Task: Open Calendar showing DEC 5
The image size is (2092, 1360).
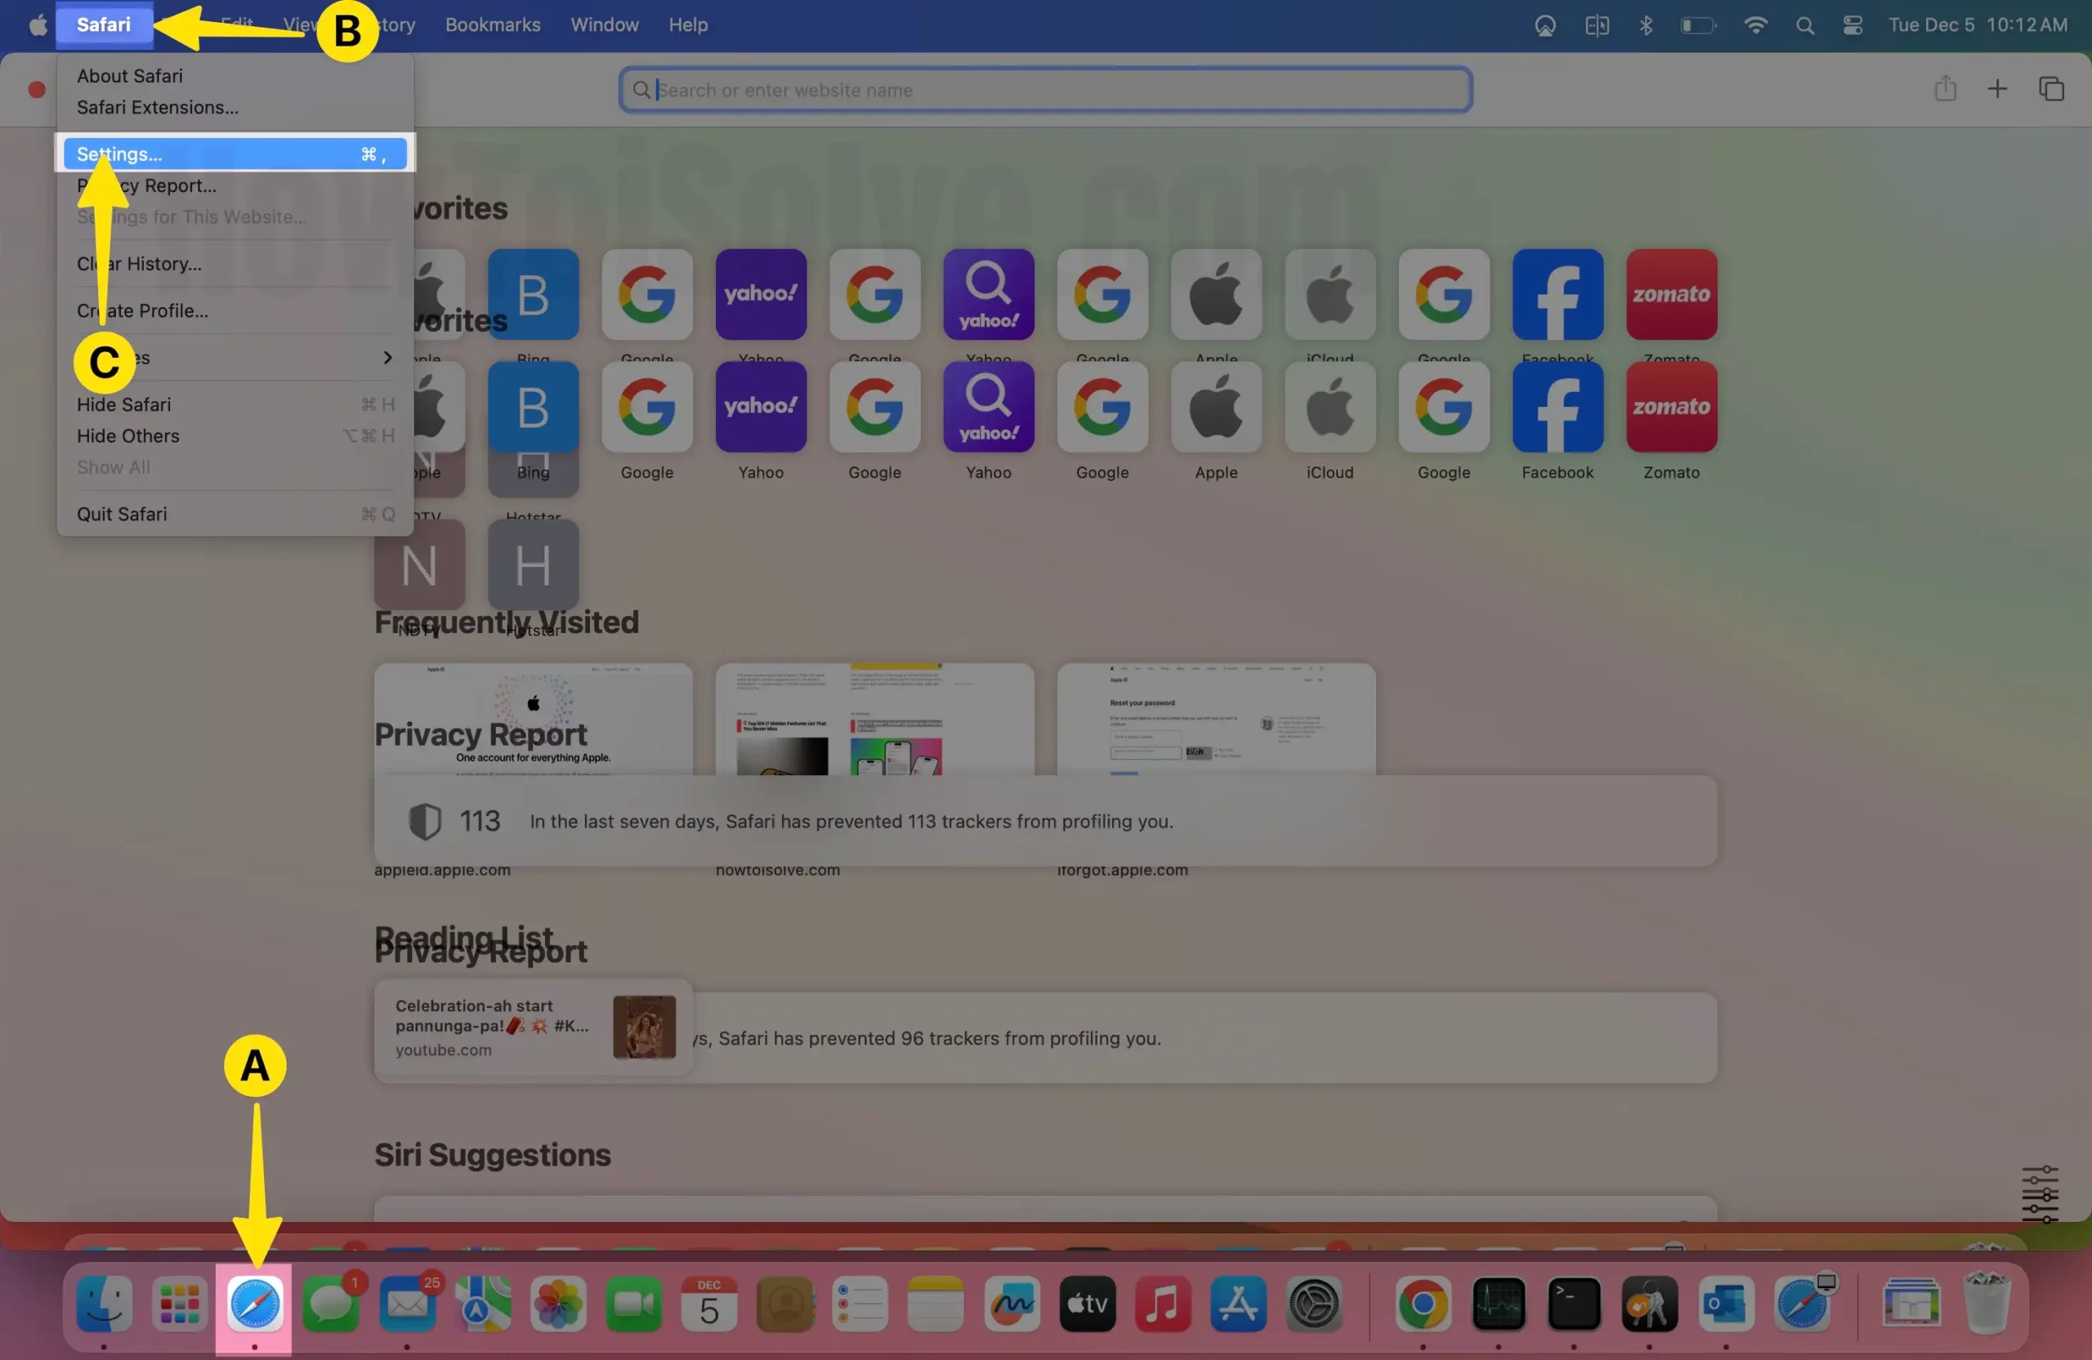Action: [709, 1304]
